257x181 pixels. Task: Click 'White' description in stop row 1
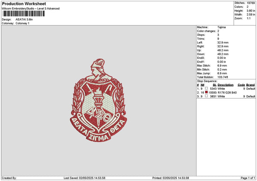pyautogui.click(x=221, y=88)
